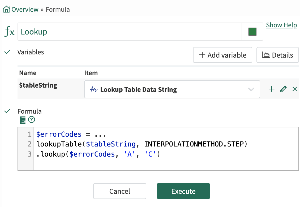
Task: Open the Details view
Action: [x=277, y=55]
